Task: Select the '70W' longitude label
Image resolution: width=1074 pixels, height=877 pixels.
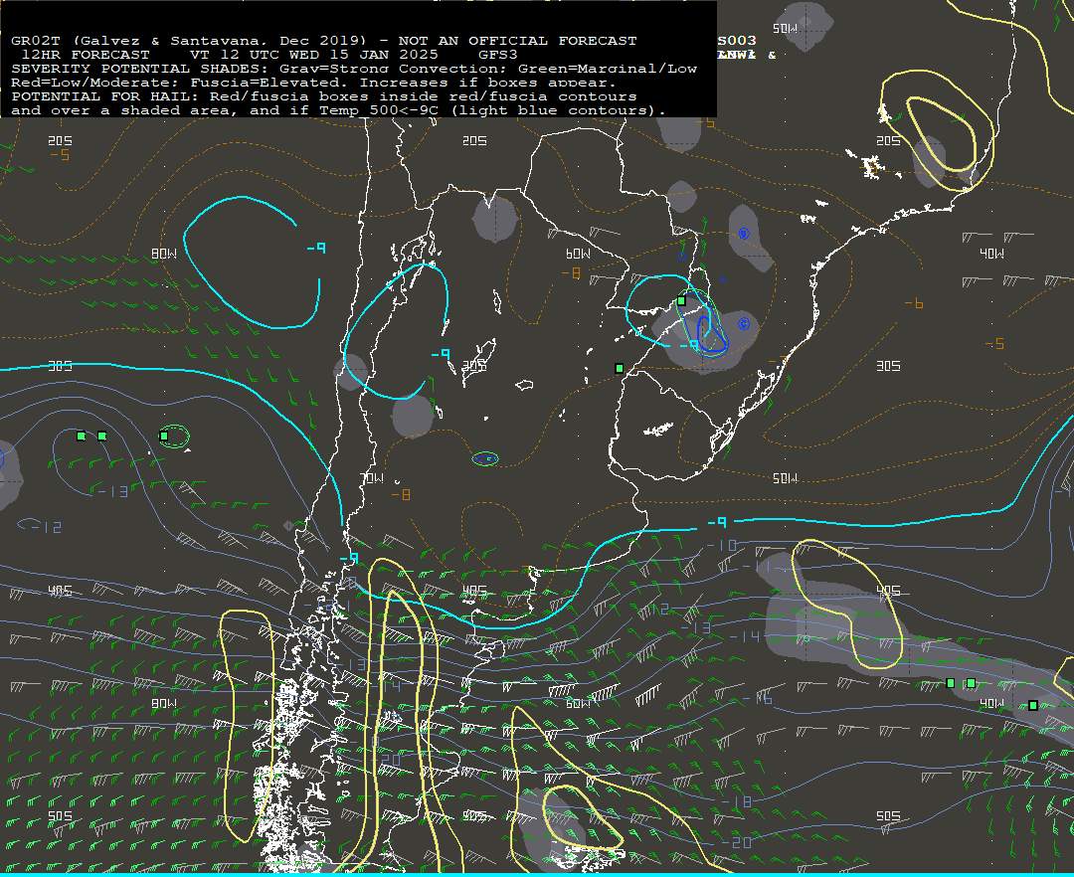Action: tap(373, 478)
